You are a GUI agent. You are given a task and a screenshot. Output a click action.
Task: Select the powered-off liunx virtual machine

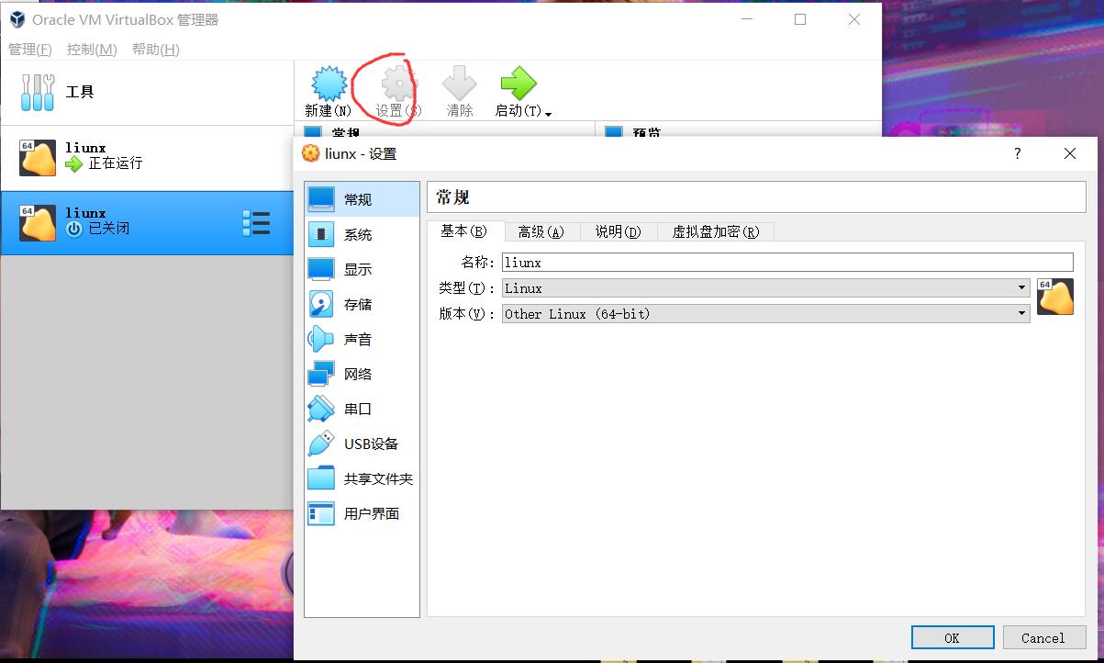147,223
